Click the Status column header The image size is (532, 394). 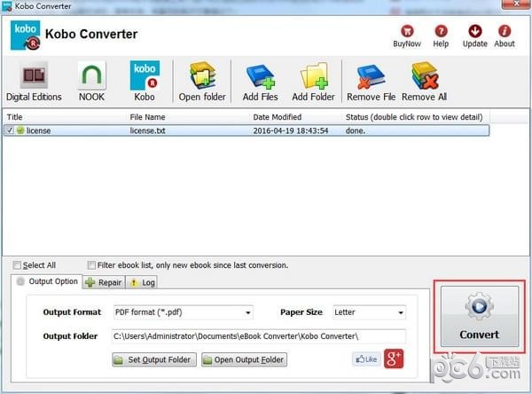click(x=416, y=117)
